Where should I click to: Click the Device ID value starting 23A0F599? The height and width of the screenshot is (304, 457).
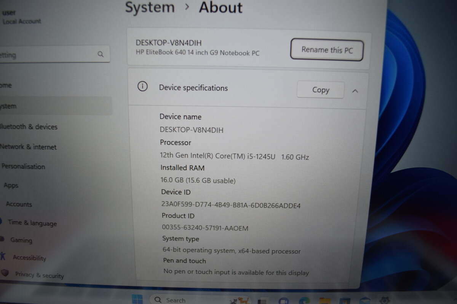(231, 205)
